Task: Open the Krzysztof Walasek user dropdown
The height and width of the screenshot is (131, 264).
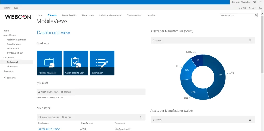Action: click(241, 2)
